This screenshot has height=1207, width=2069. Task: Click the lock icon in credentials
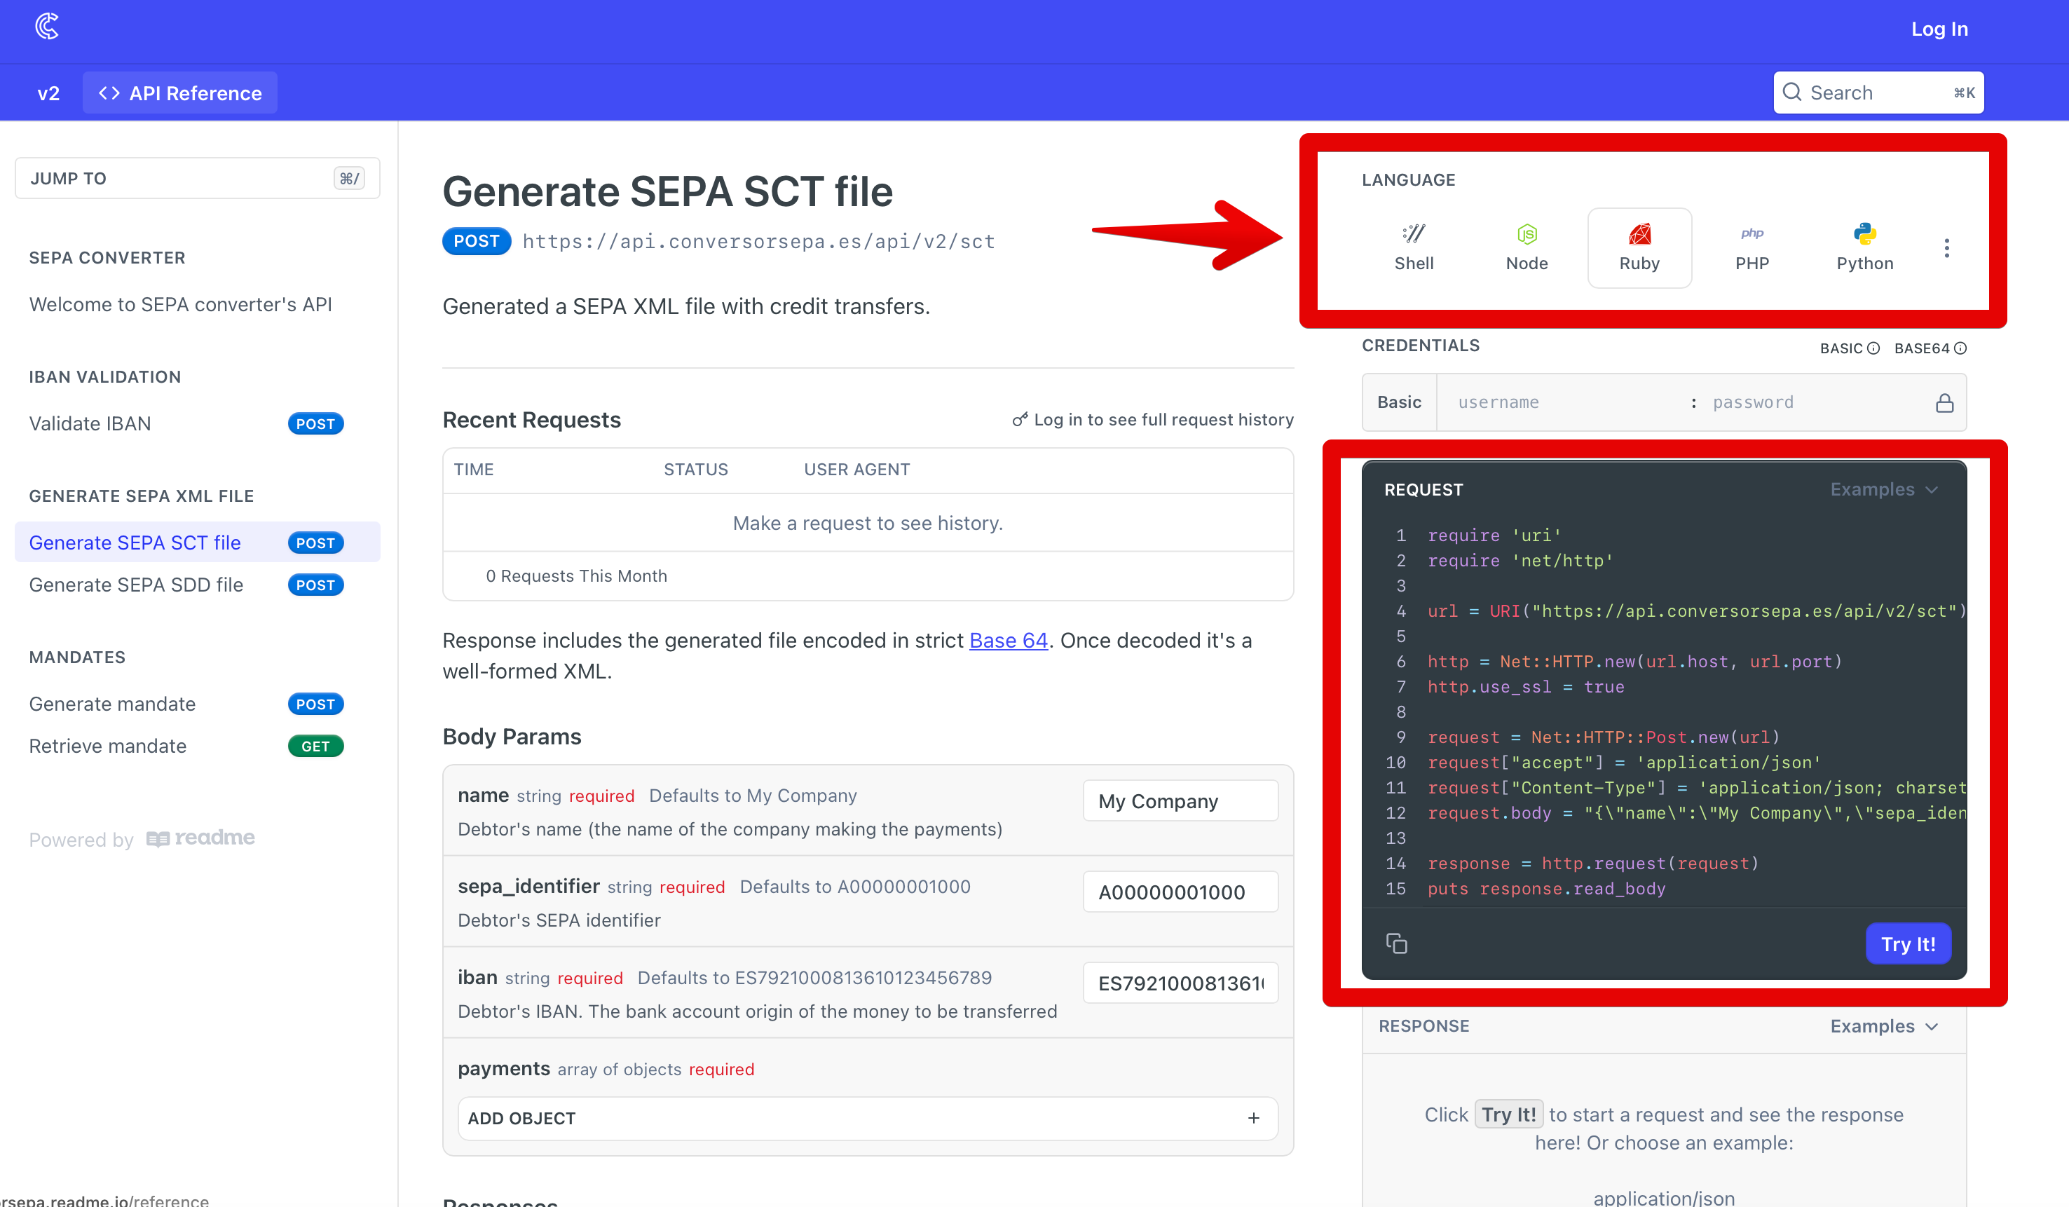(1944, 402)
